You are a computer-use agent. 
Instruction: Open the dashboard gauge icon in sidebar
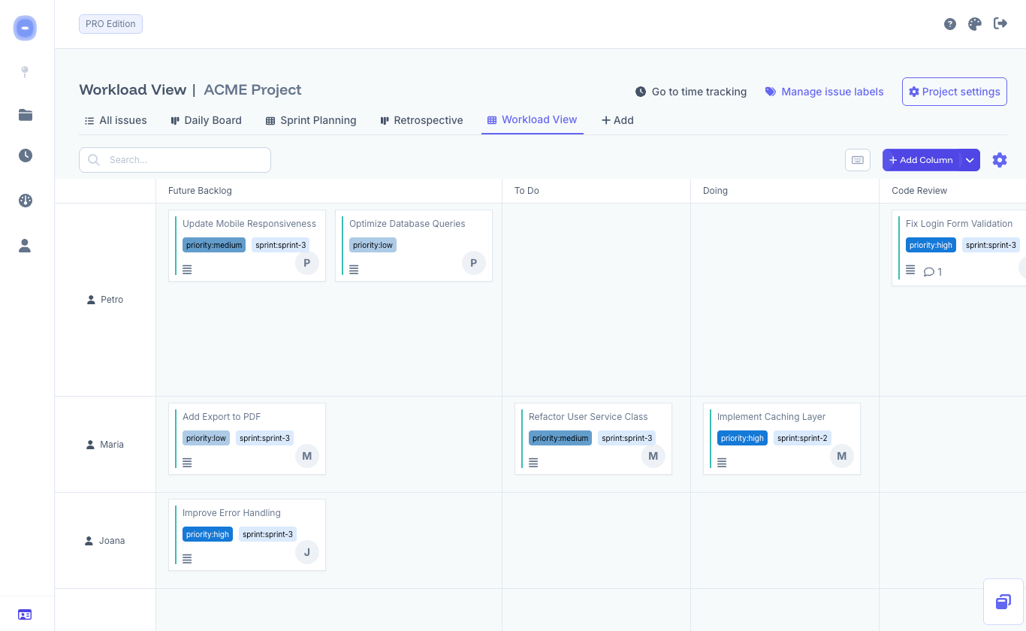(x=25, y=201)
